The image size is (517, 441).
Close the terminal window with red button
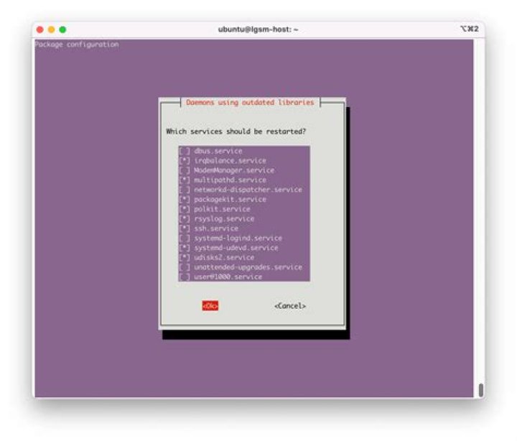40,29
